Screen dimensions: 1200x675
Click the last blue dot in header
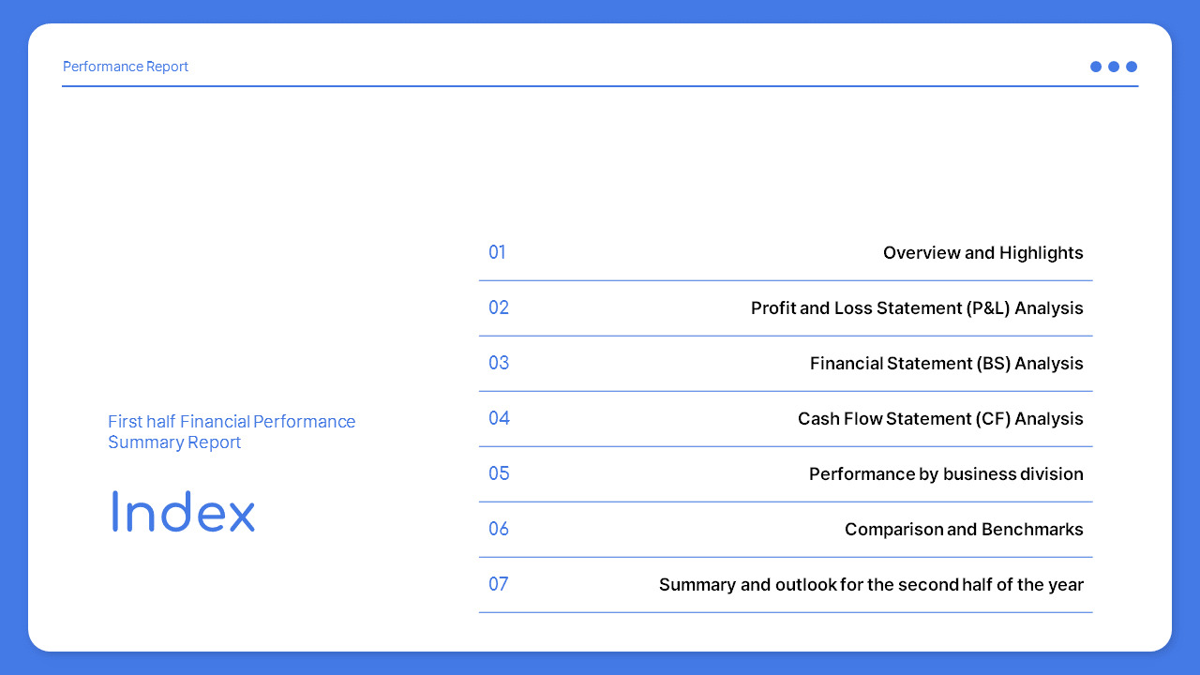(x=1132, y=67)
